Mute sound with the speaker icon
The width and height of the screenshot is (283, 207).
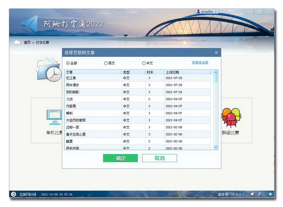click(x=253, y=194)
